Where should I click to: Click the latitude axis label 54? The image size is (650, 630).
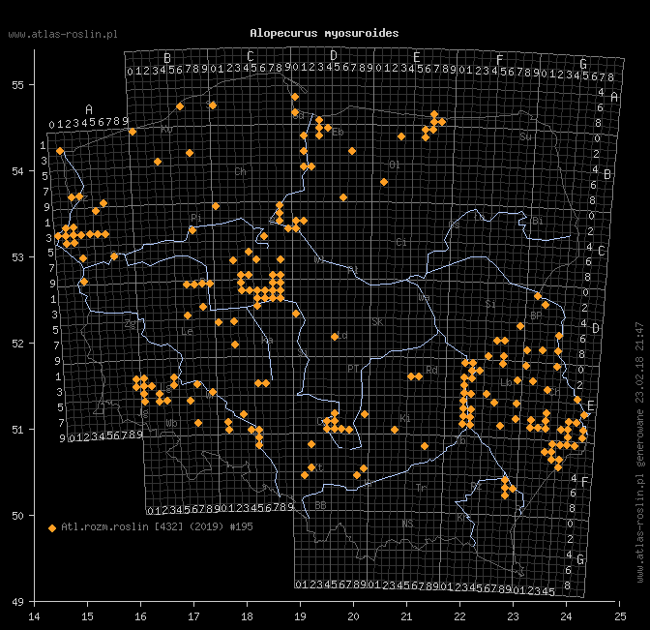pyautogui.click(x=17, y=171)
